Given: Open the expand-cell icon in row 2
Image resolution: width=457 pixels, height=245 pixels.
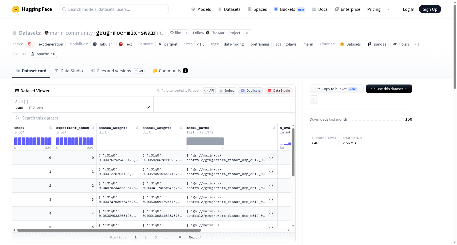Looking at the screenshot, I should (271, 186).
